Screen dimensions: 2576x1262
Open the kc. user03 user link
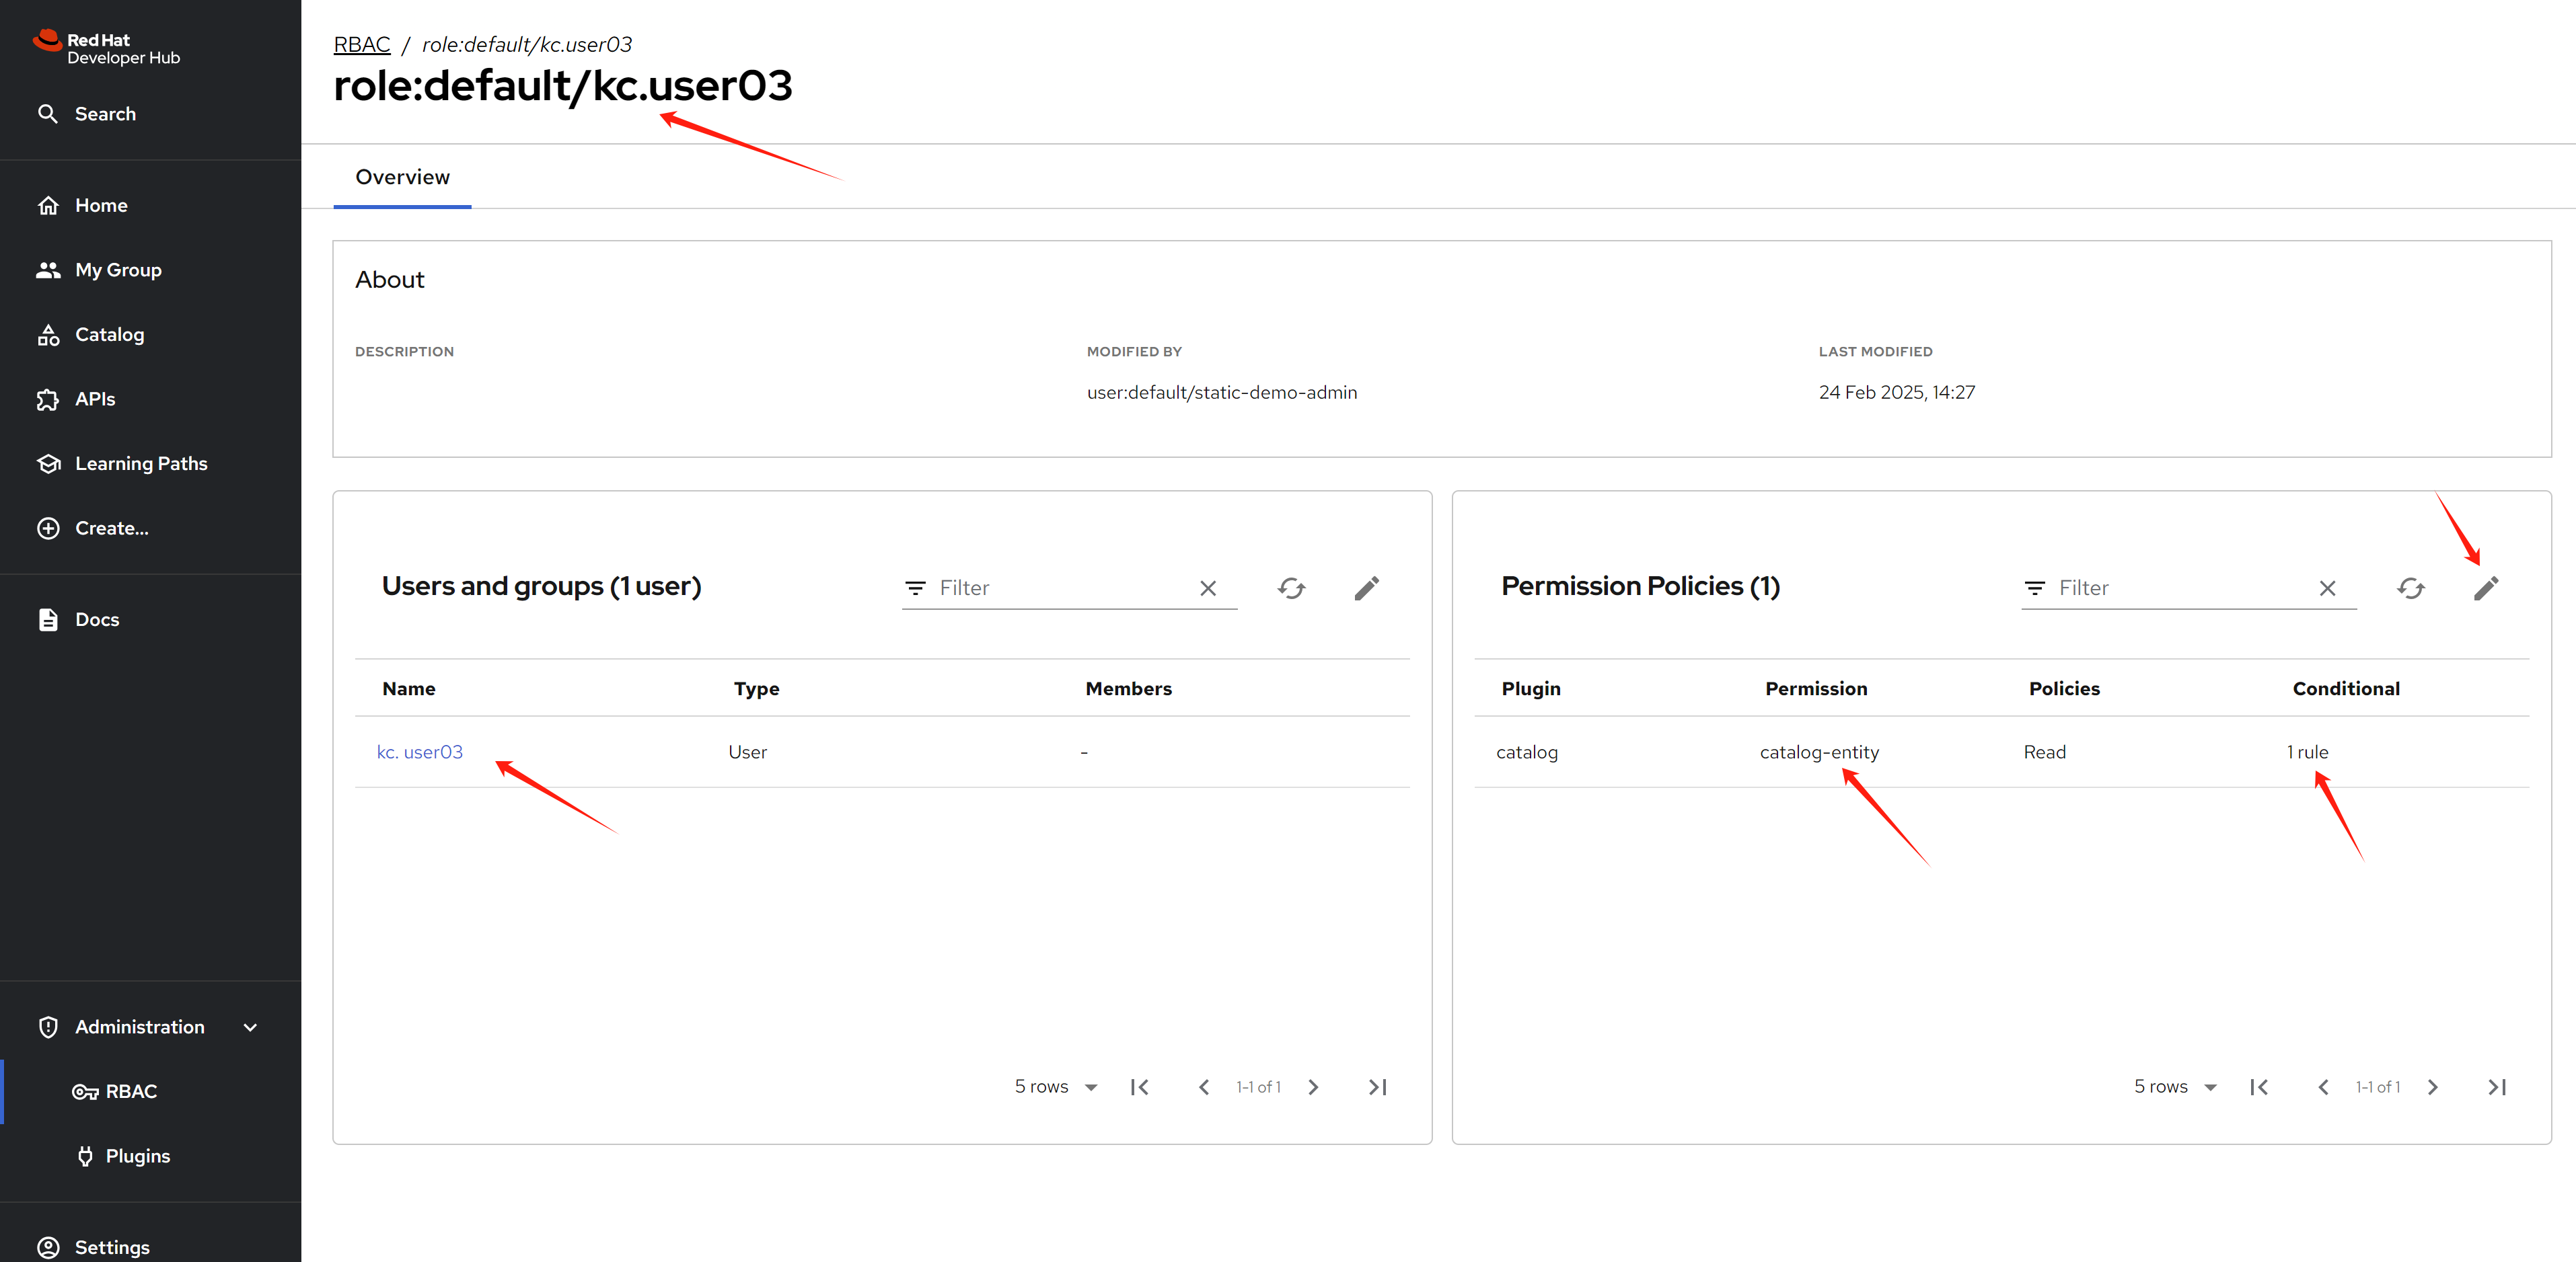tap(419, 752)
